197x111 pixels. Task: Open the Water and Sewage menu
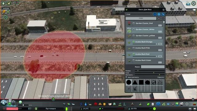(x=86, y=104)
